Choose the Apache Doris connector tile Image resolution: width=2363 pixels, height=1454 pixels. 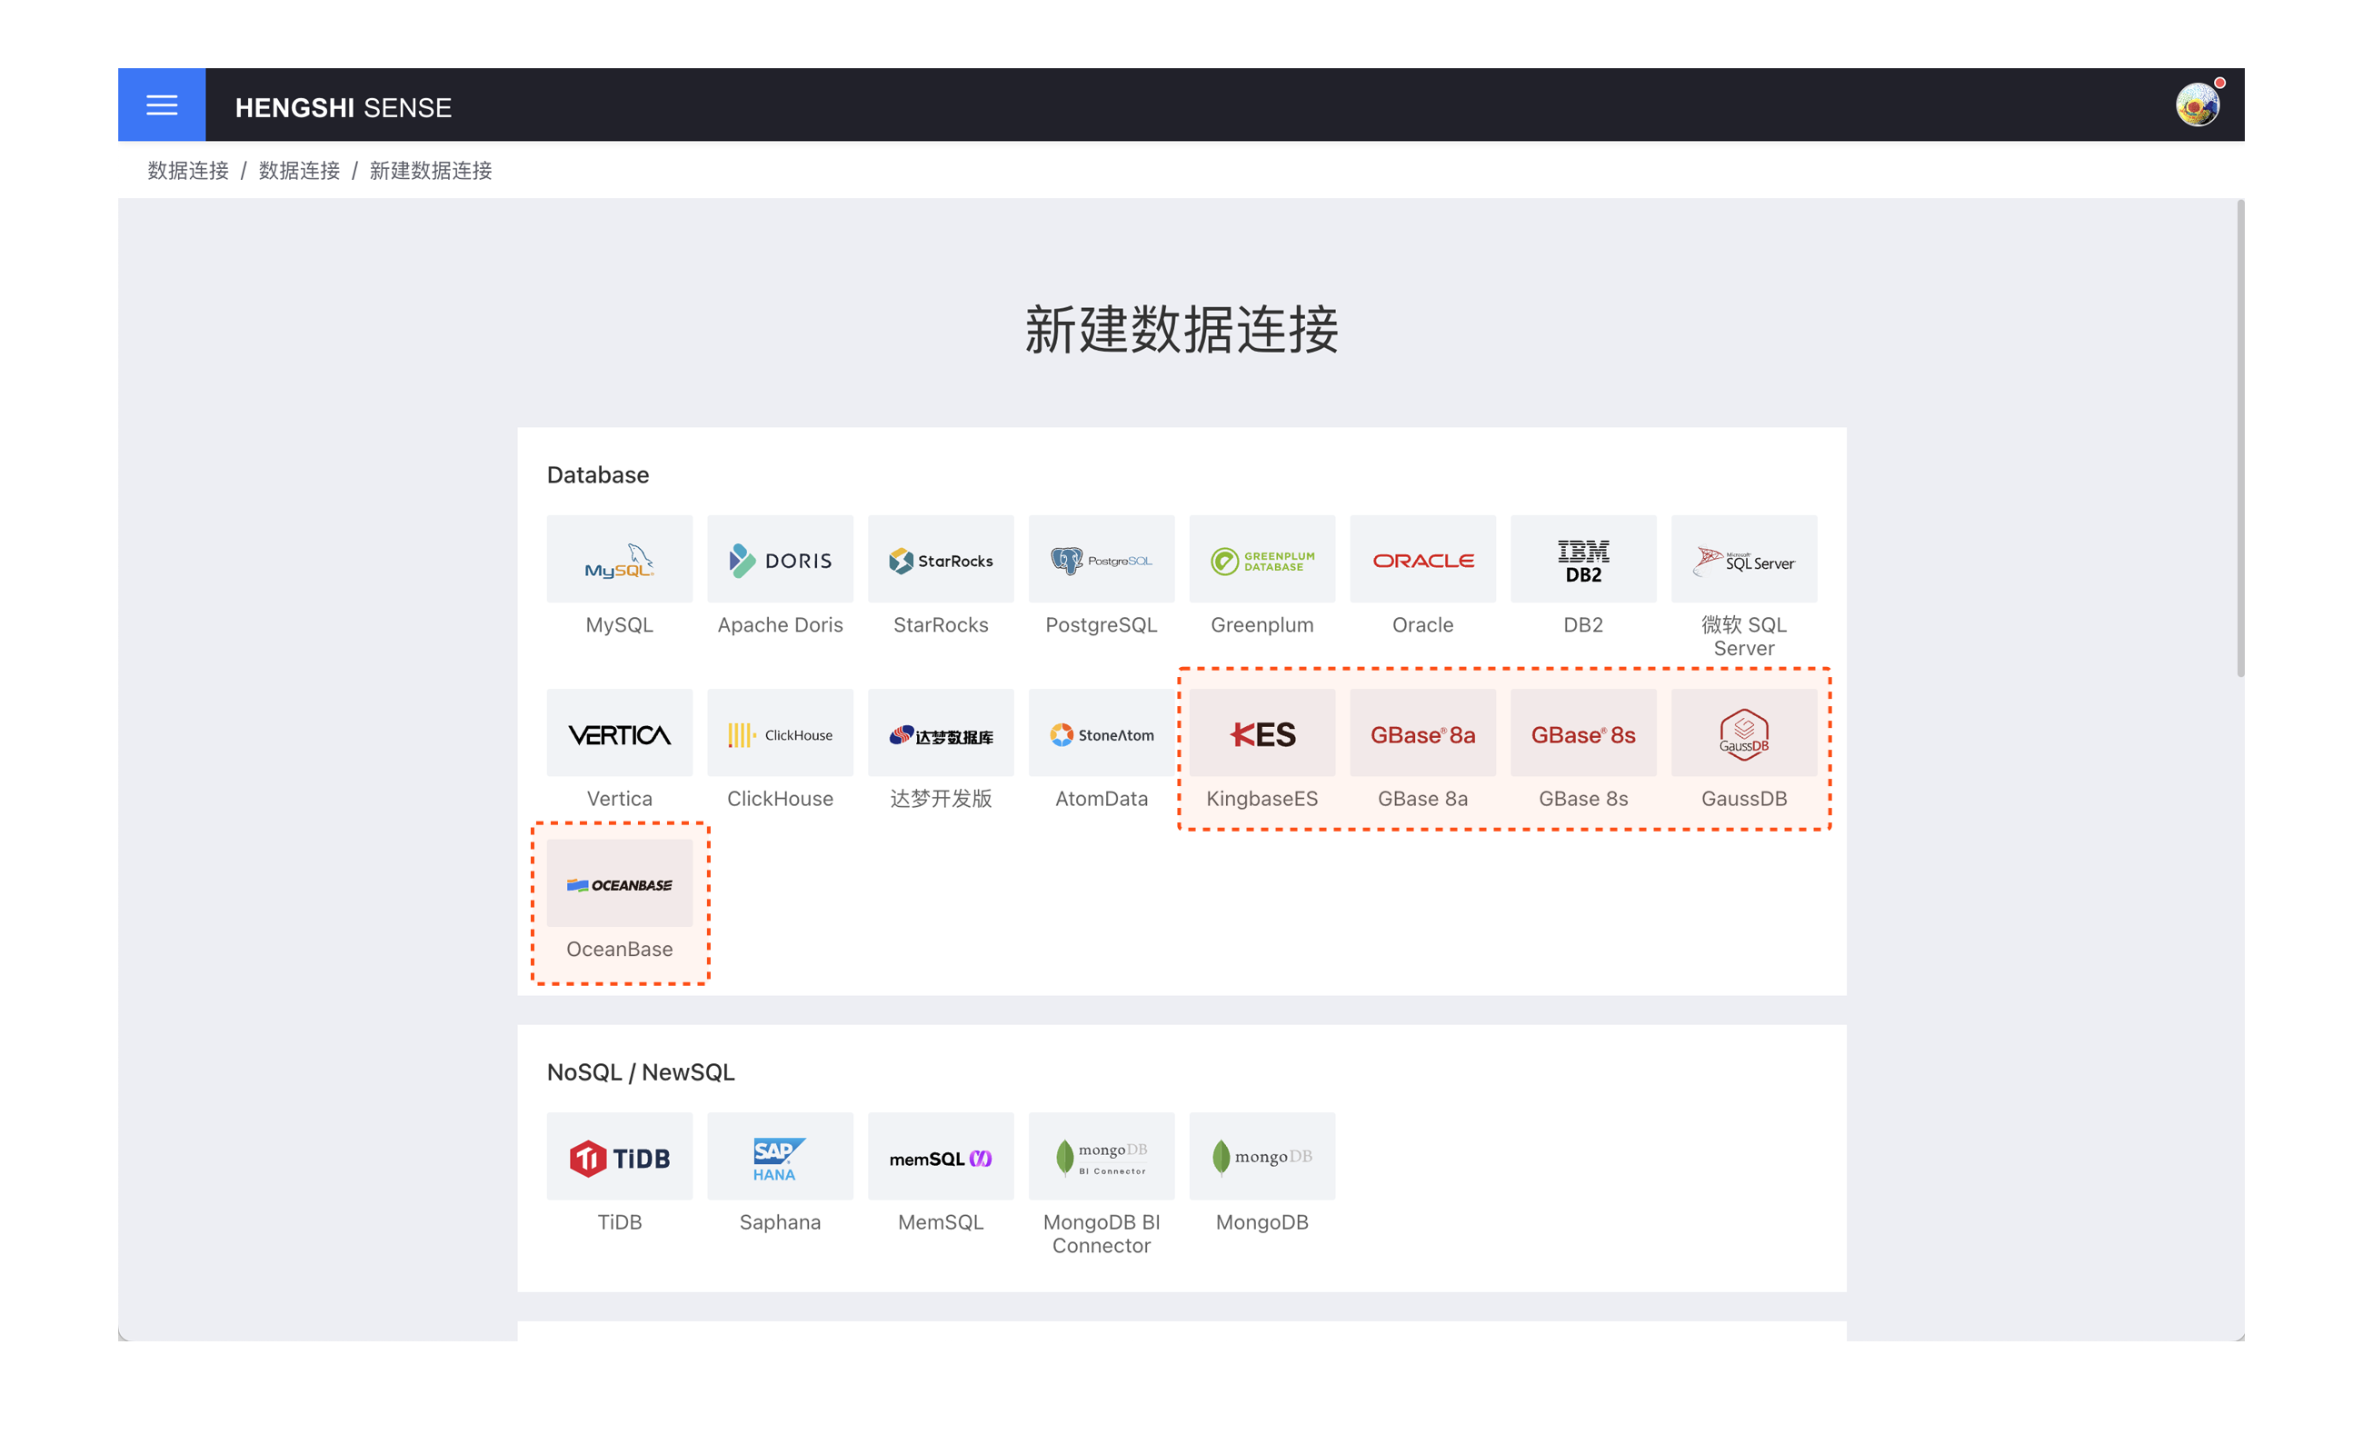coord(780,559)
